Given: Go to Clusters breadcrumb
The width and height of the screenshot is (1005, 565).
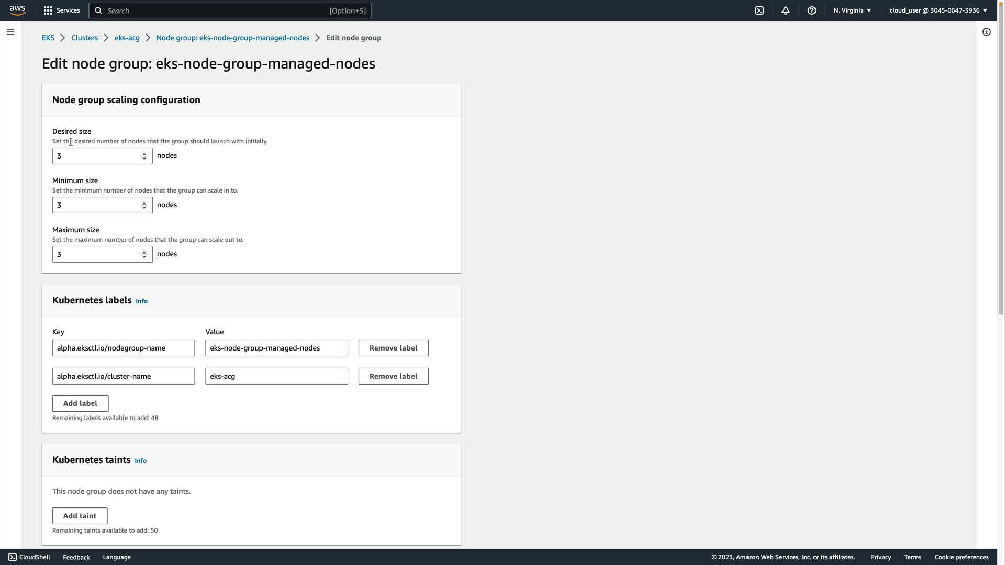Looking at the screenshot, I should [84, 38].
